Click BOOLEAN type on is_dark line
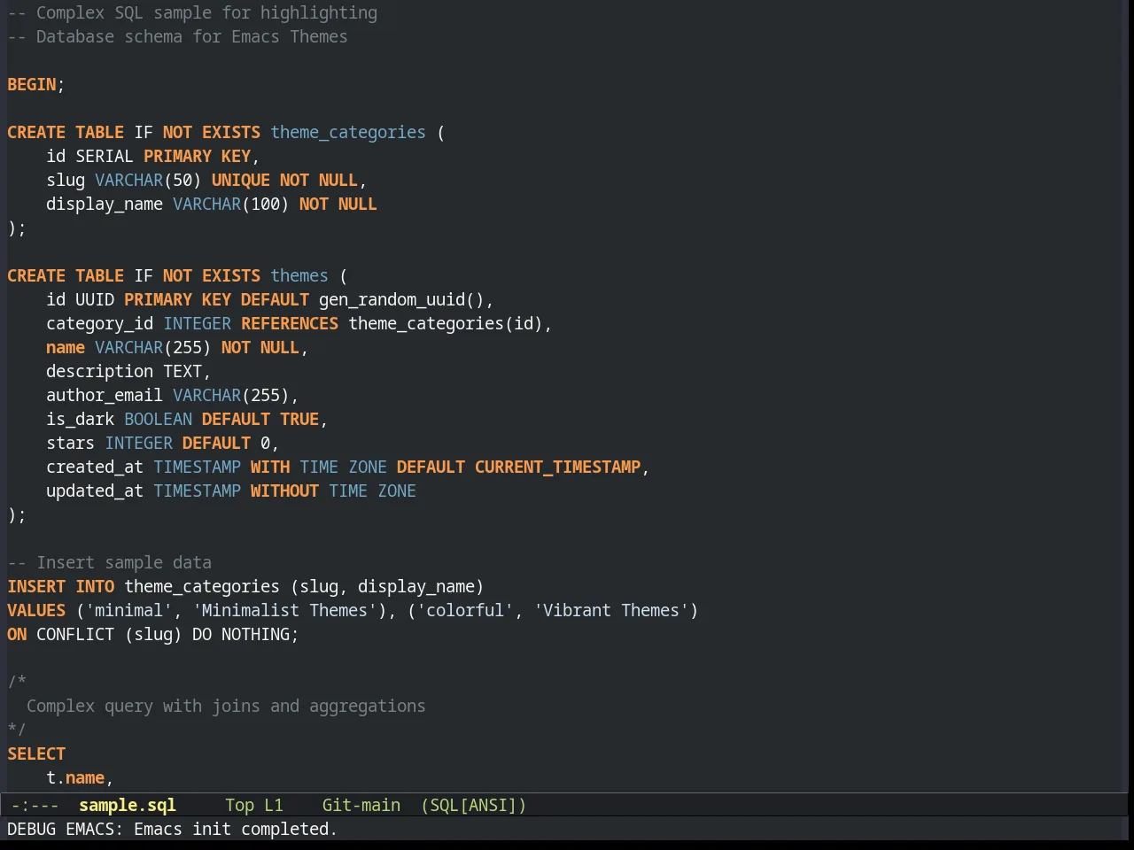1134x850 pixels. coord(158,419)
